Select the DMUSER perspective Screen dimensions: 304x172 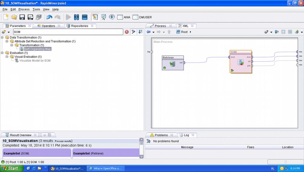[142, 17]
